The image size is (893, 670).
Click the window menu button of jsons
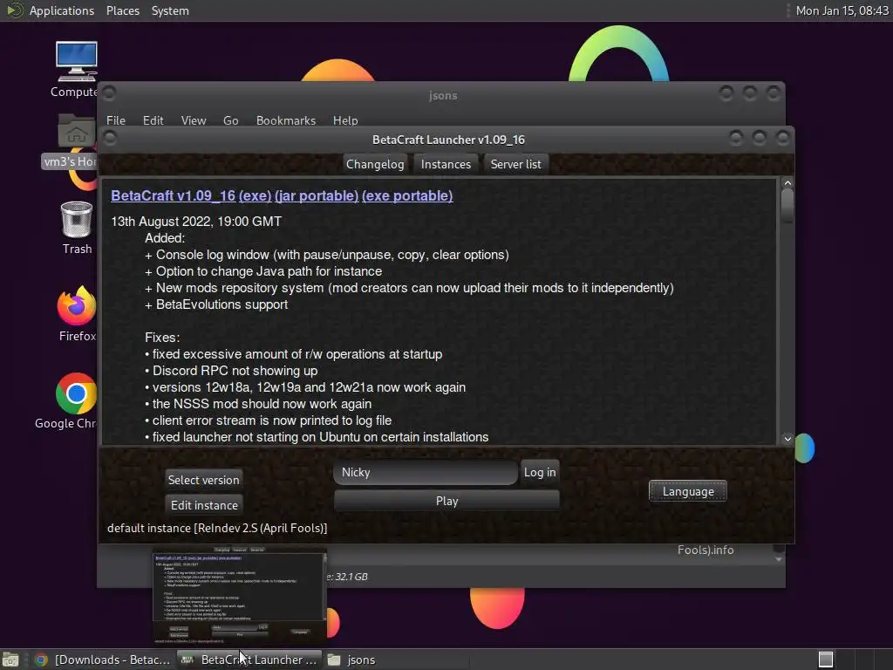[x=109, y=92]
